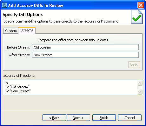Click the -a option line
146x126 pixels.
(6, 83)
